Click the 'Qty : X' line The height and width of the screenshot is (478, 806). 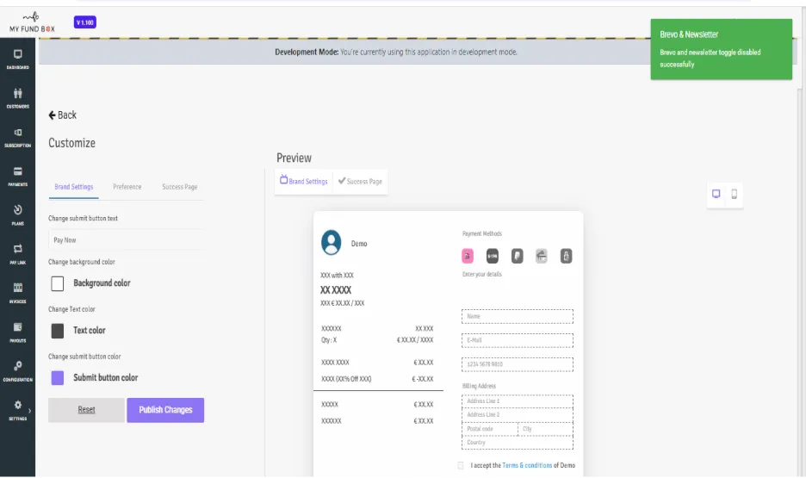click(x=329, y=340)
